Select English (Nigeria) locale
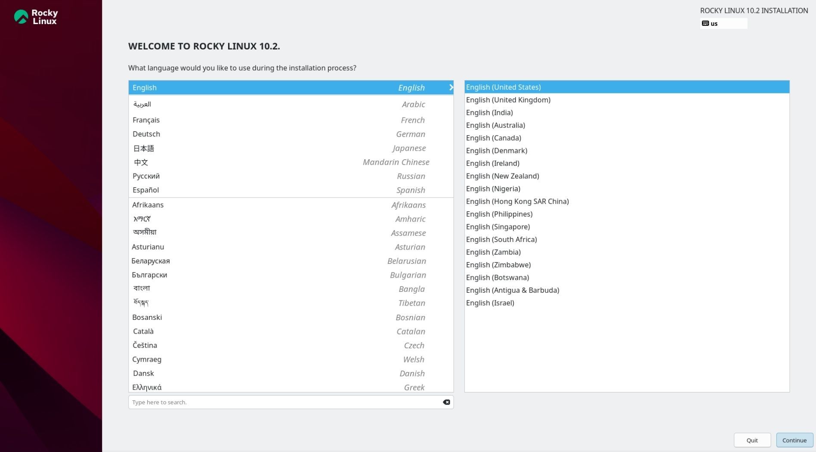Viewport: 816px width, 452px height. coord(627,189)
